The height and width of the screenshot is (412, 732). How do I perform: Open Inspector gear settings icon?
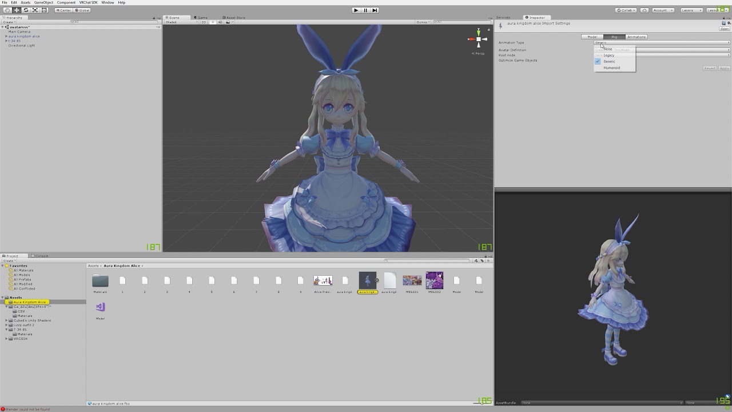(x=728, y=23)
